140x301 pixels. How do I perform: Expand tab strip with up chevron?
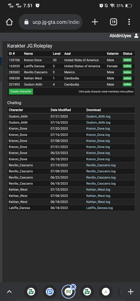click(9, 292)
